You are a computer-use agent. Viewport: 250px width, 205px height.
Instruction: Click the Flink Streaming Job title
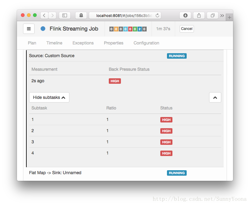coord(74,29)
